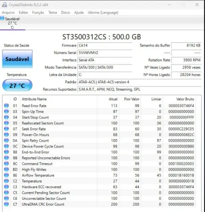Click the power-on hours field 28204 horas
The height and width of the screenshot is (212, 205).
[186, 75]
